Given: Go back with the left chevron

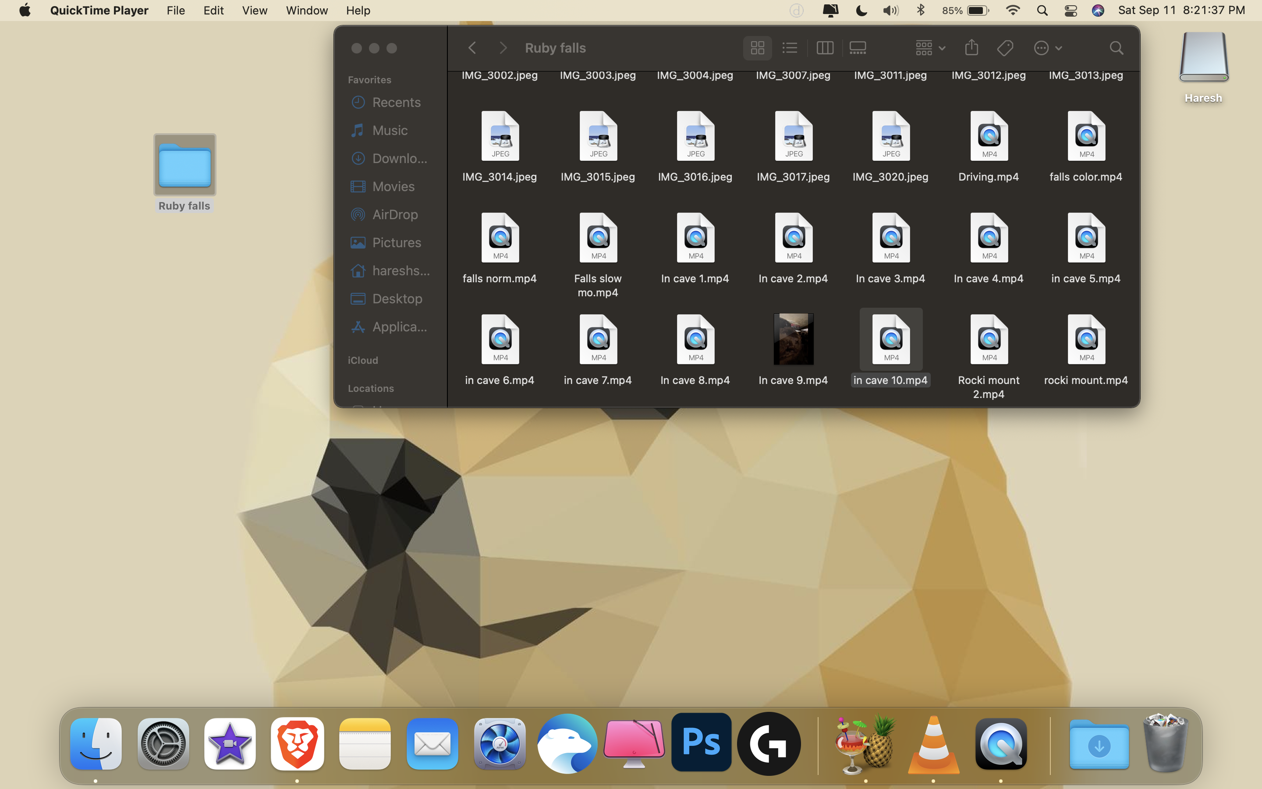Looking at the screenshot, I should (472, 48).
